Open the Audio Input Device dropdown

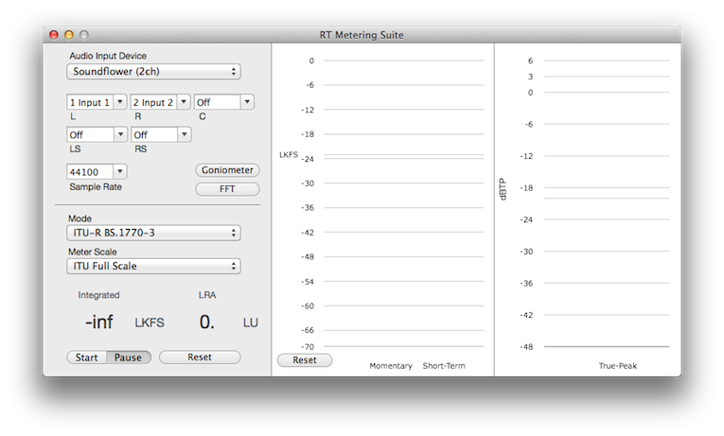click(x=153, y=72)
